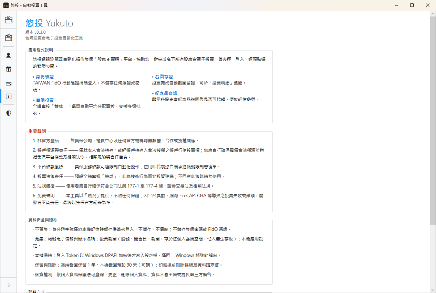436x293 pixels.
Task: Expand the sidebar with the bottom chevron
Action: coord(9,285)
